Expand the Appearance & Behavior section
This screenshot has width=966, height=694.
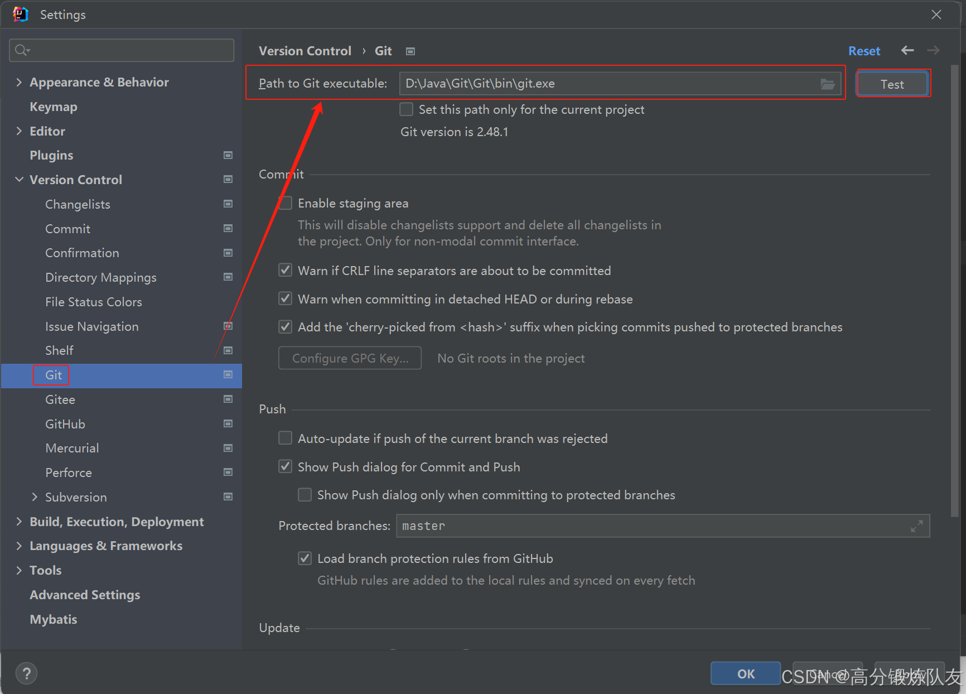[19, 82]
